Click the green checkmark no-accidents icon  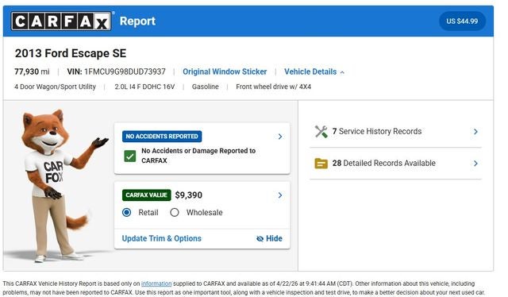click(130, 156)
